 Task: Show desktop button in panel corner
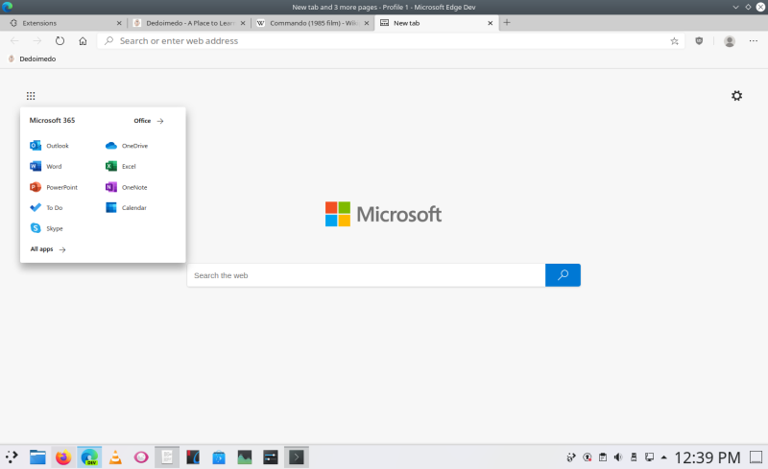pyautogui.click(x=756, y=457)
